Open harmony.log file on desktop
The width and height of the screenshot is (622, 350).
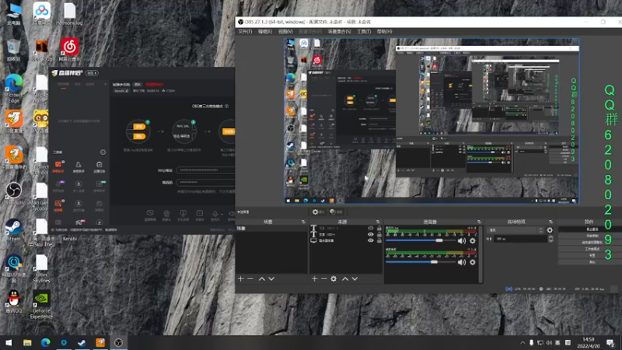coord(69,14)
